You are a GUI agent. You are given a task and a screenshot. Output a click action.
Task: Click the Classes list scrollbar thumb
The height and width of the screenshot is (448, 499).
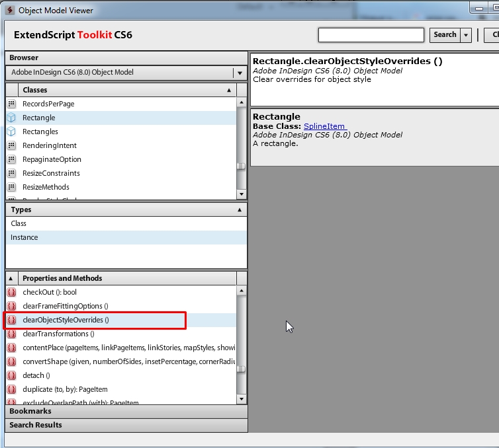click(x=242, y=166)
